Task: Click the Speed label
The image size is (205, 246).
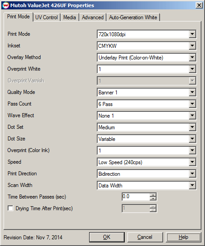Action: click(x=14, y=162)
